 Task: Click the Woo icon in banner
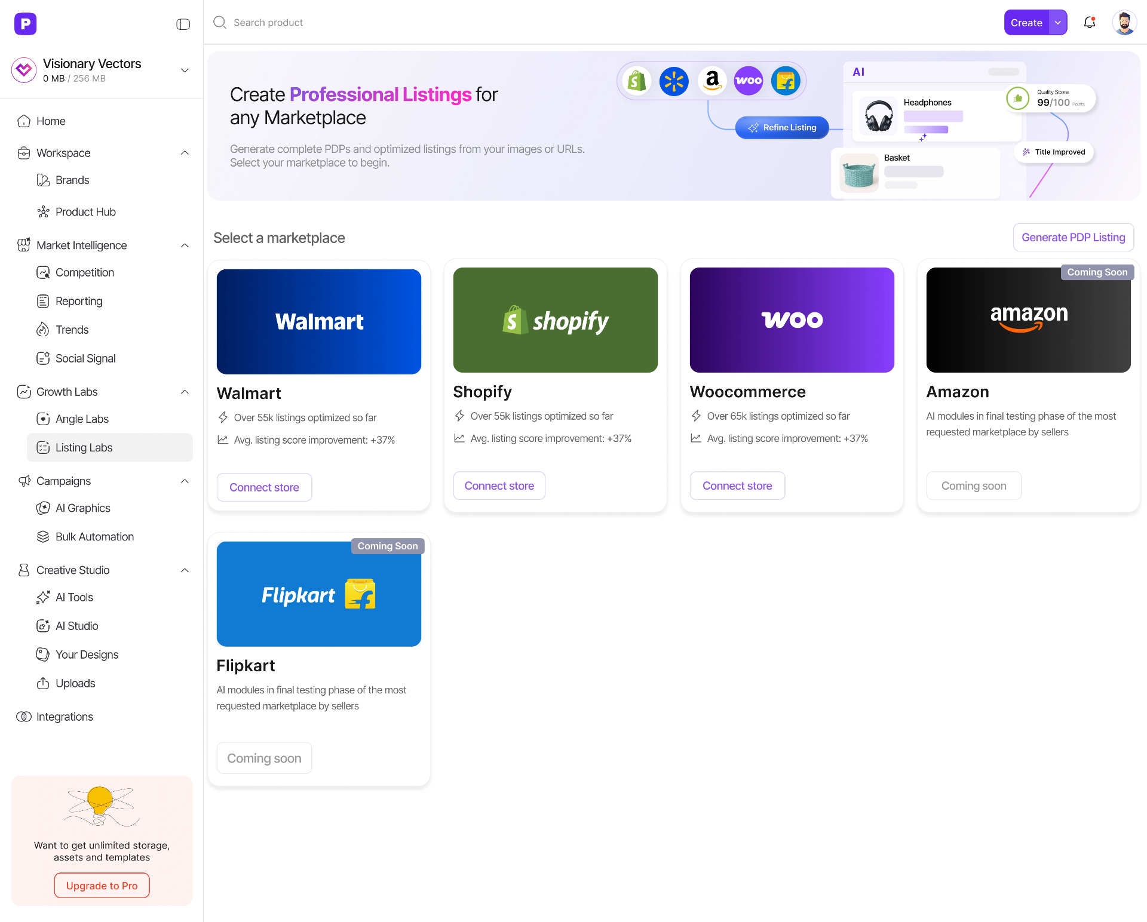pos(749,81)
